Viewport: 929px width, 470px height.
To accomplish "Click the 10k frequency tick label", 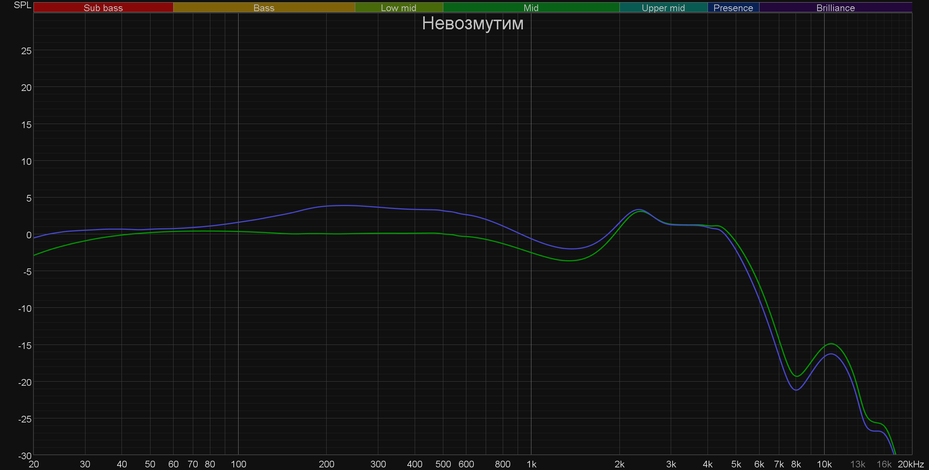I will click(824, 464).
